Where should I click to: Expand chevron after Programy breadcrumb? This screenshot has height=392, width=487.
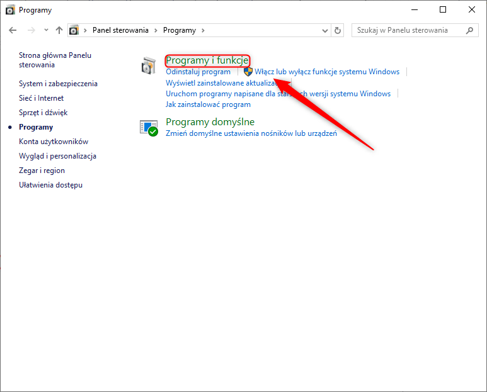(203, 30)
